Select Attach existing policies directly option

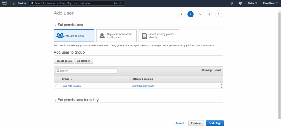tap(159, 36)
